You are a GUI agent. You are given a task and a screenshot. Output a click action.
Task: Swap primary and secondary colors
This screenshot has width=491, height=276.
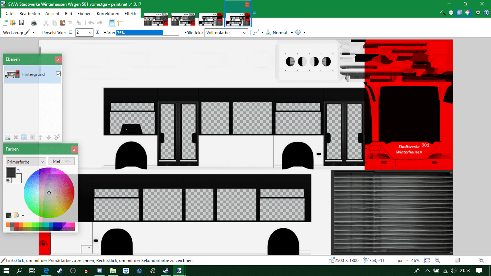(18, 170)
